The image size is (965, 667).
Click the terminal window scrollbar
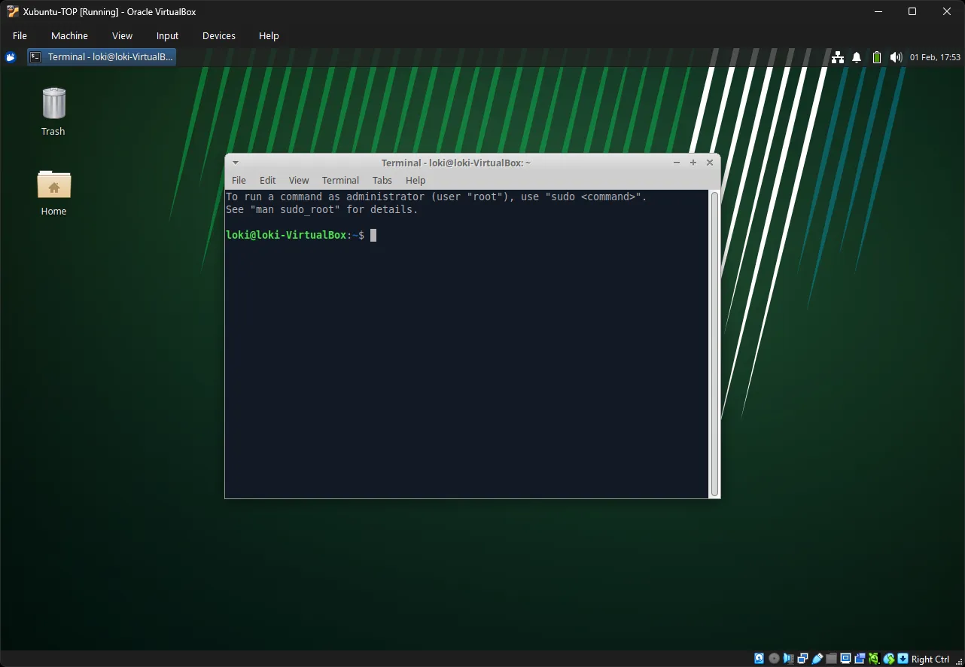tap(712, 339)
